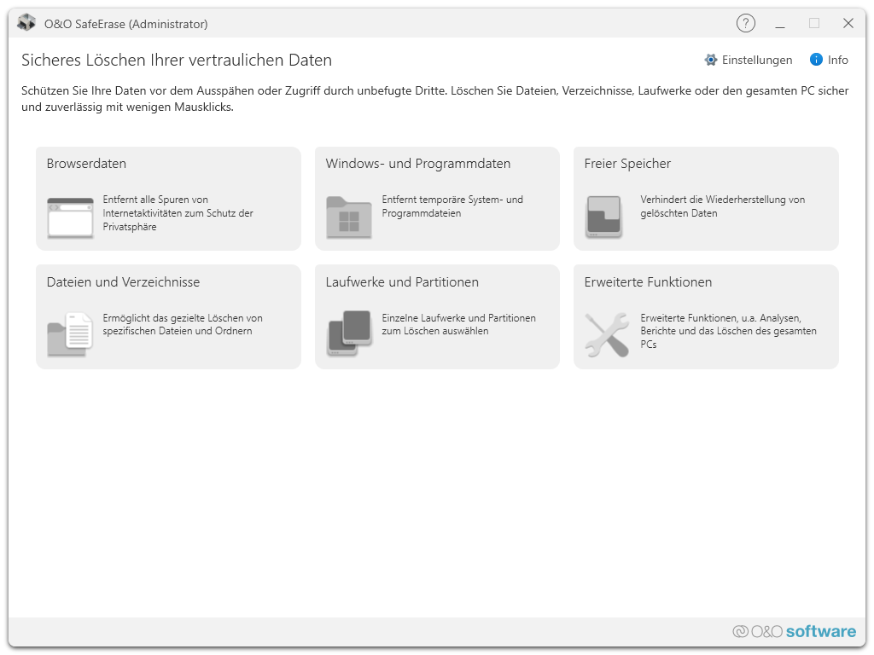Click the blue Info circle icon
This screenshot has height=655, width=874.
pyautogui.click(x=816, y=60)
